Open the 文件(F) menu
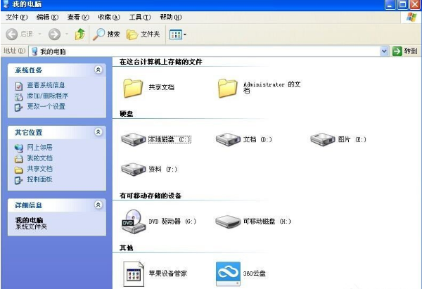This screenshot has height=289, width=422. [x=17, y=17]
